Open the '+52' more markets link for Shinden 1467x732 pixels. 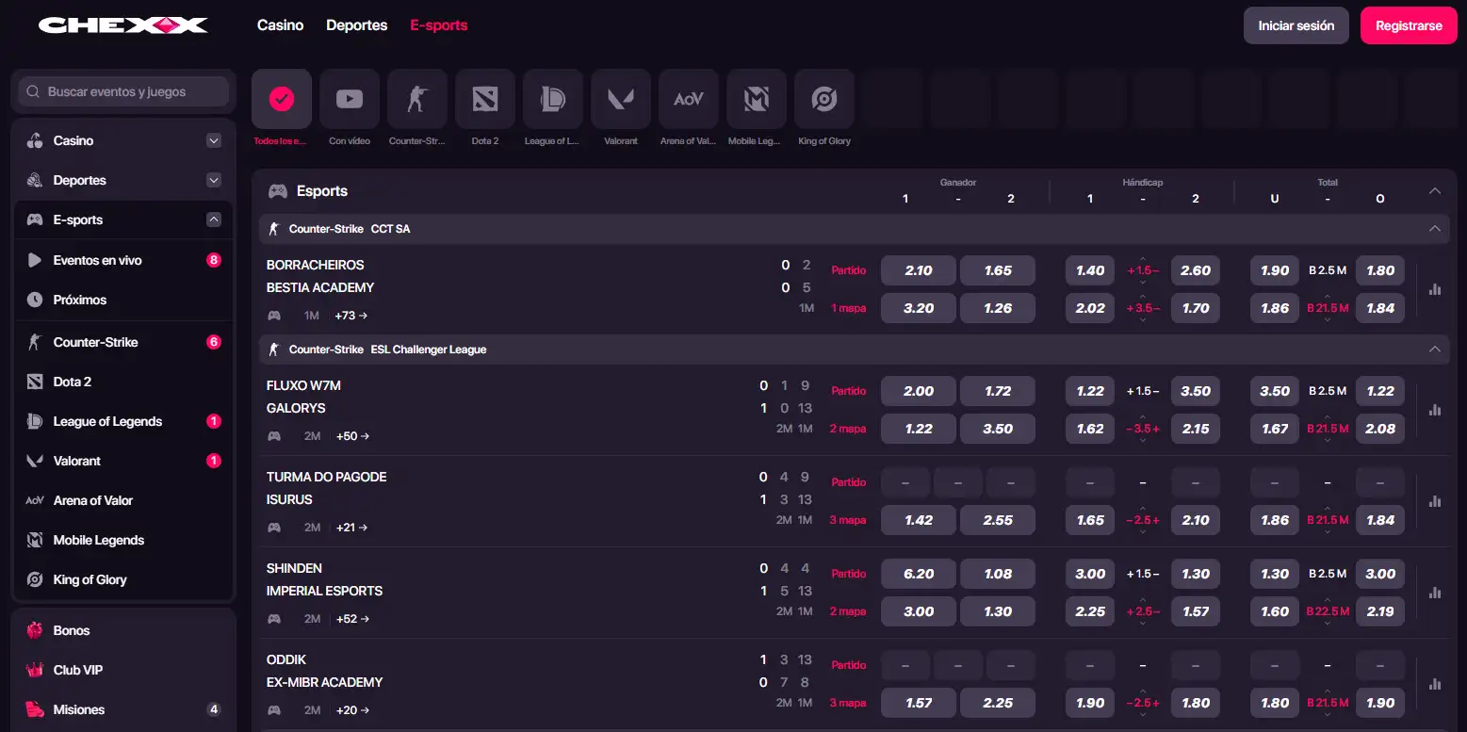point(351,619)
